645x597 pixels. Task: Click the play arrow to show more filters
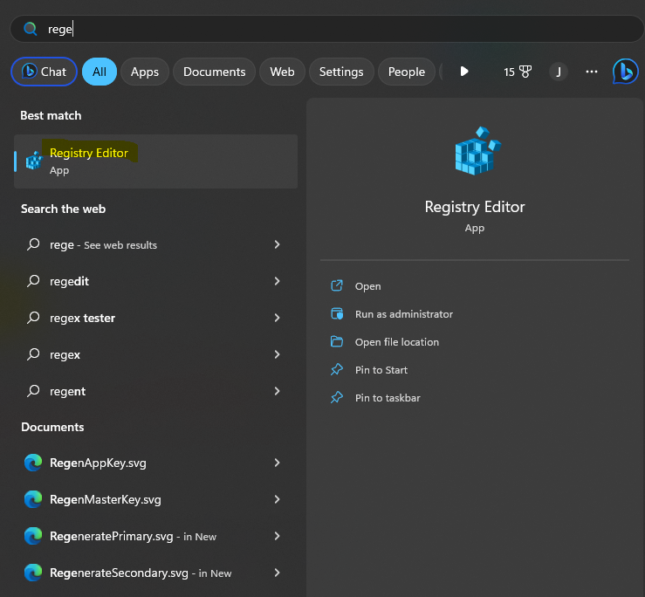click(x=464, y=72)
